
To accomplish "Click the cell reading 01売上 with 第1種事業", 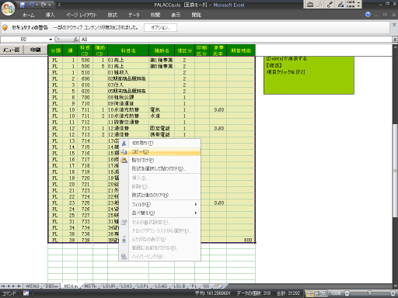I will point(128,60).
